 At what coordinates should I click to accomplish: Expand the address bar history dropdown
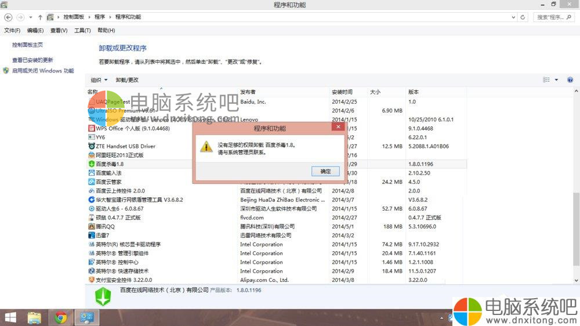click(513, 17)
